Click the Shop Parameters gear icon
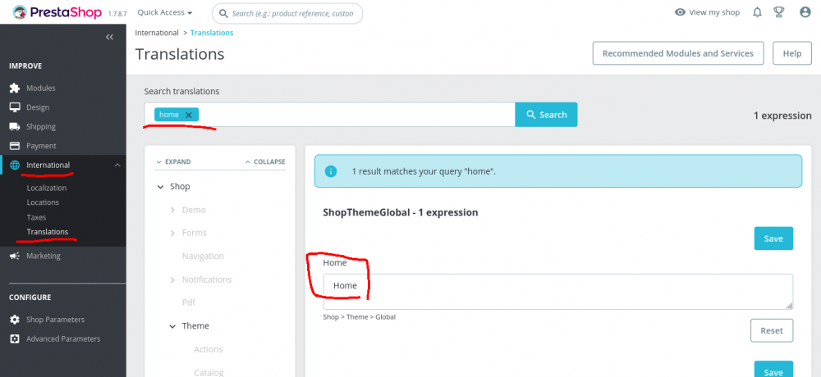The width and height of the screenshot is (821, 377). (x=15, y=320)
